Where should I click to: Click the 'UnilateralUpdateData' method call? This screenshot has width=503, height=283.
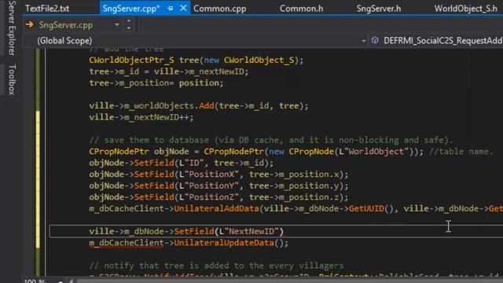click(223, 243)
